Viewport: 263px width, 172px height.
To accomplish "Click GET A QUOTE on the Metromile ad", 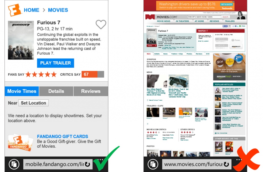I will (227, 4).
